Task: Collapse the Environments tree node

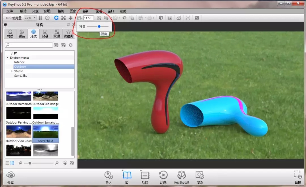Action: [8, 58]
